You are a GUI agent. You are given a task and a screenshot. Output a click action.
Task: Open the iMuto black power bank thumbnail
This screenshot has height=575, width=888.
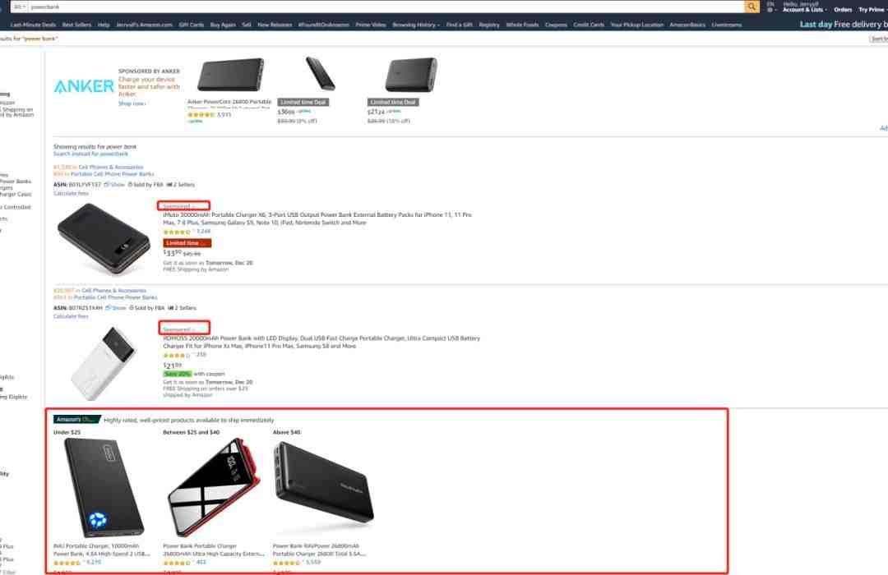(104, 239)
